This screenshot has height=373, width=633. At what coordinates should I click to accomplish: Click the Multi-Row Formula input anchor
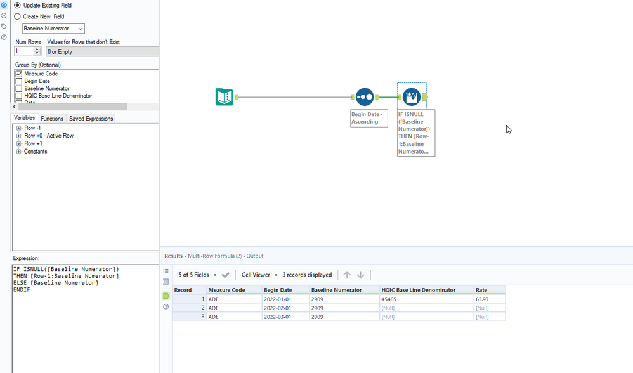399,97
